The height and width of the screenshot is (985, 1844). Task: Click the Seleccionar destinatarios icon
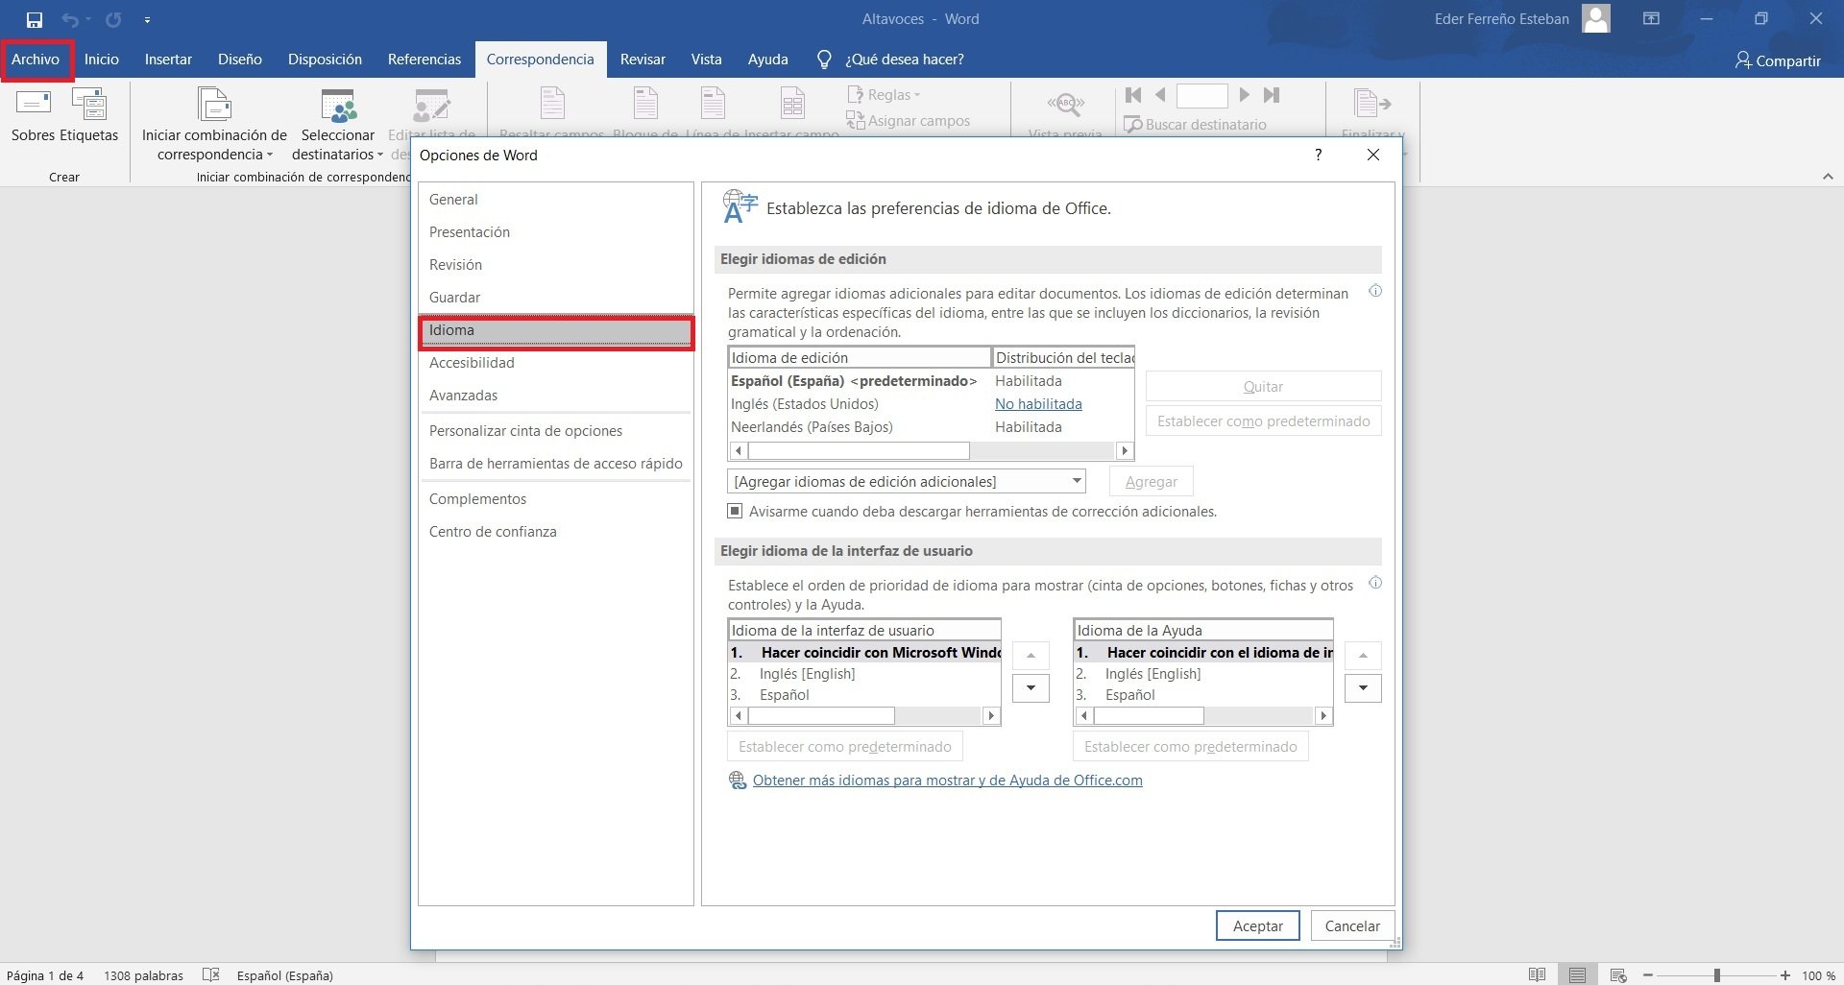coord(338,106)
